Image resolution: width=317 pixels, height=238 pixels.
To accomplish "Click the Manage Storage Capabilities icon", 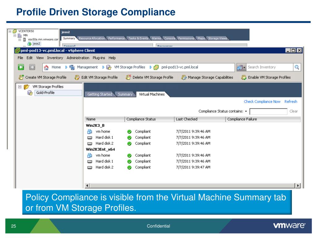I will (x=184, y=77).
